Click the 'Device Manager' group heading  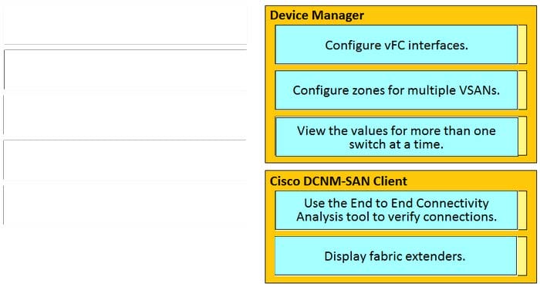click(317, 15)
